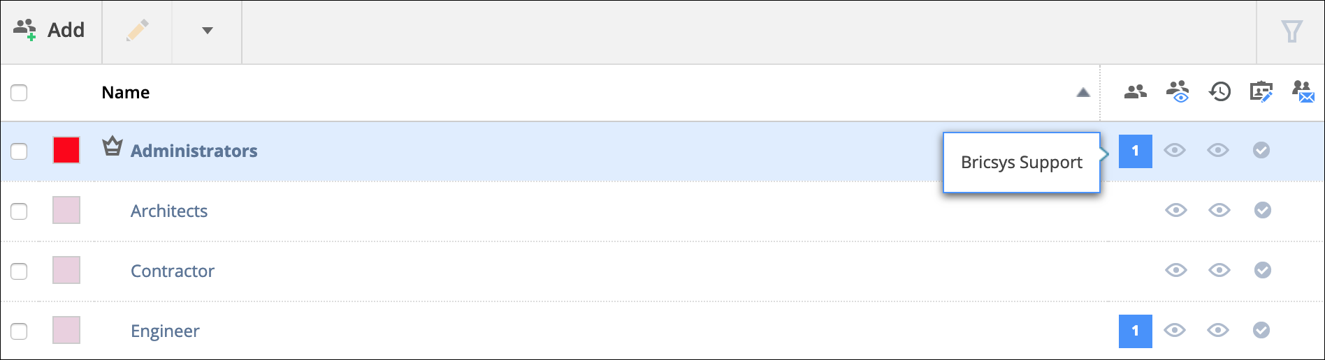This screenshot has height=360, width=1325.
Task: Open the Architects role link
Action: pos(169,211)
